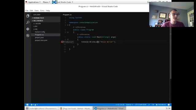Open the Search view in the activity bar
Screen dimensions: 196x110
[x=28, y=22]
